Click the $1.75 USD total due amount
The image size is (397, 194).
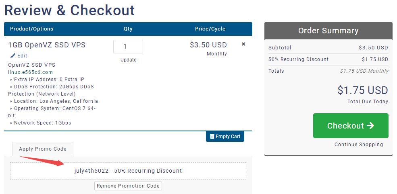tap(363, 90)
